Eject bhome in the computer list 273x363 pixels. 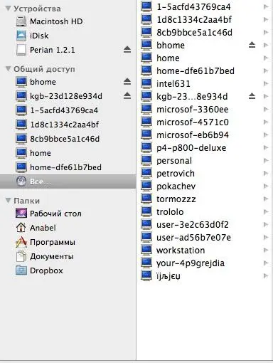click(x=252, y=45)
